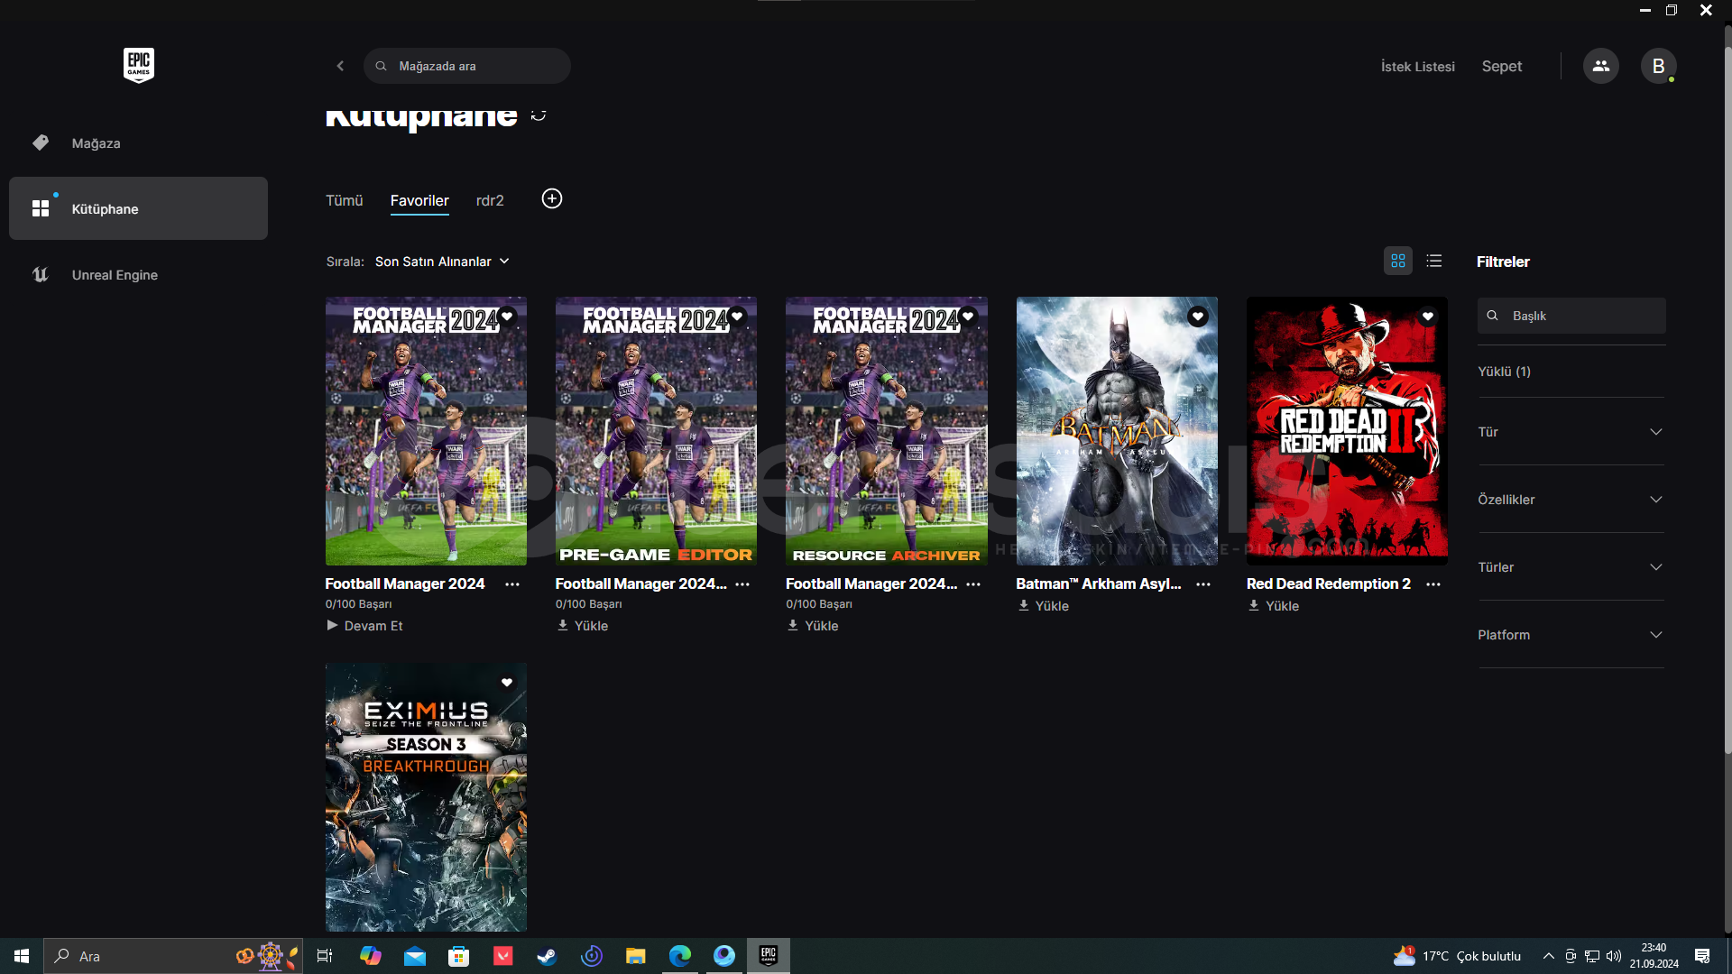Open Steam from the taskbar
This screenshot has width=1732, height=974.
(x=547, y=956)
